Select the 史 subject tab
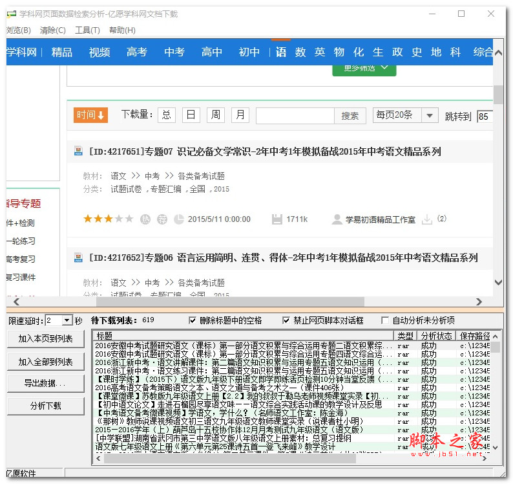This screenshot has height=484, width=513. pyautogui.click(x=417, y=52)
